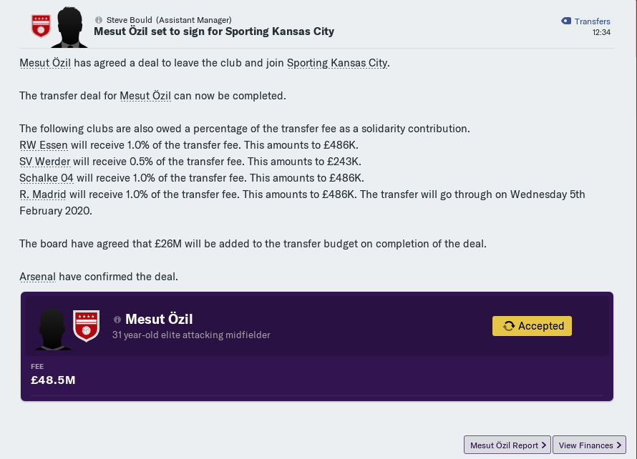The image size is (637, 459).
Task: Open the Mesut Özil Report button
Action: 507,445
